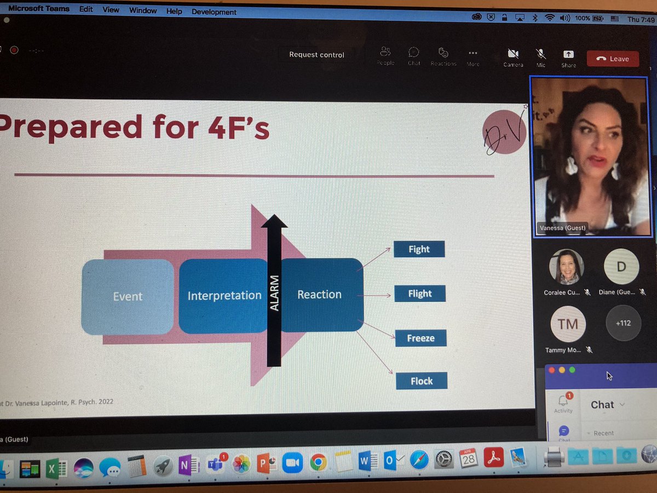This screenshot has width=657, height=493.
Task: Open Microsoft Teams Dock icon
Action: (215, 465)
